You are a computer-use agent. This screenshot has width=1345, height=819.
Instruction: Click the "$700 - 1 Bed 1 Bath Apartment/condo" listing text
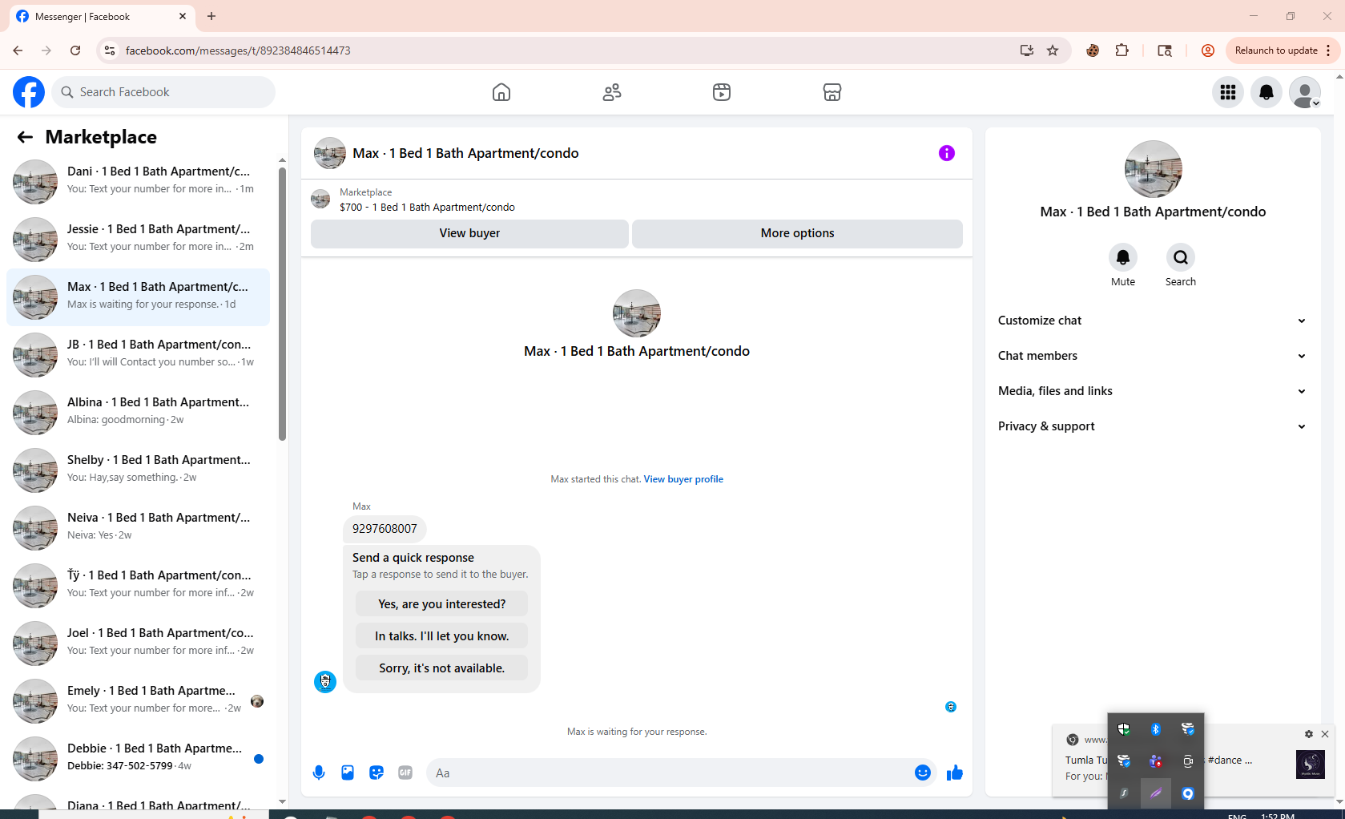point(427,208)
